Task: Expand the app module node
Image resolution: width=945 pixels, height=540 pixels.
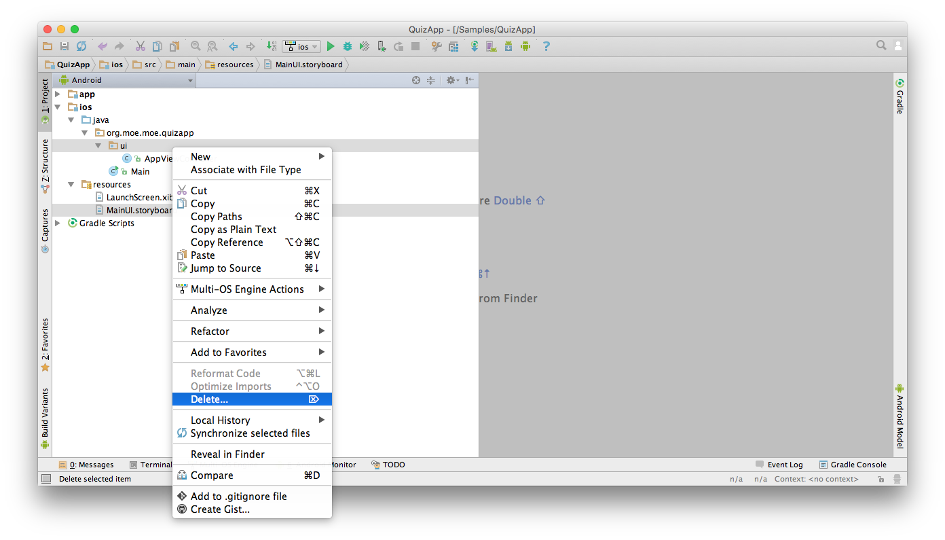Action: (x=58, y=94)
